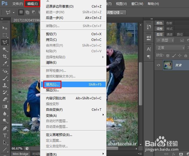Screen dimensions: 189x156
Task: Click the zoom status preview icon
Action: [27, 148]
